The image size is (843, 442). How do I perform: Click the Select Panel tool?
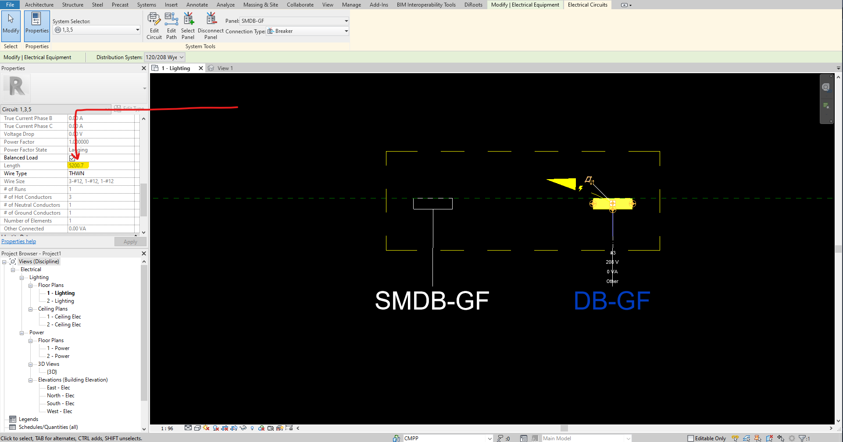pyautogui.click(x=188, y=26)
